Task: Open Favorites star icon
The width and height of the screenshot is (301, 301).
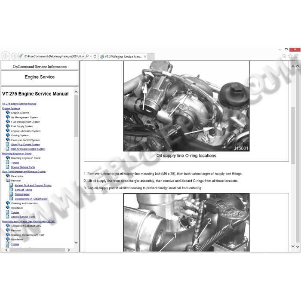Action: point(290,56)
